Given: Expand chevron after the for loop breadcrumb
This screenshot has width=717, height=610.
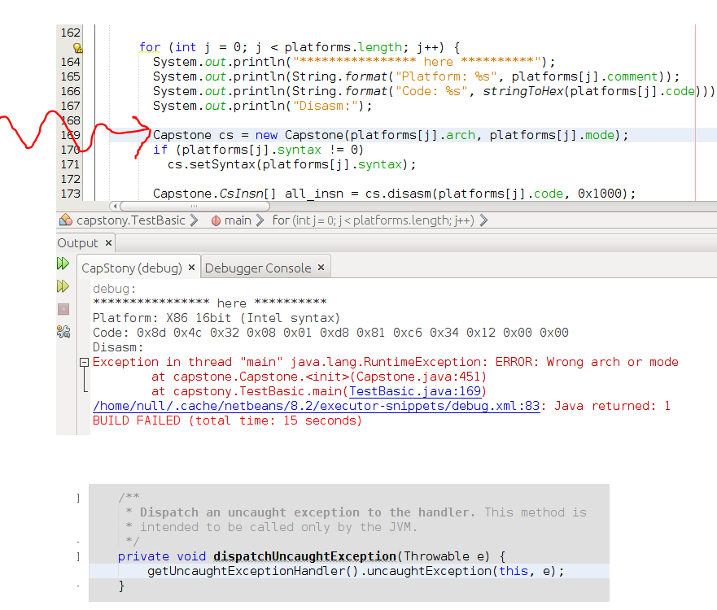Looking at the screenshot, I should point(483,220).
